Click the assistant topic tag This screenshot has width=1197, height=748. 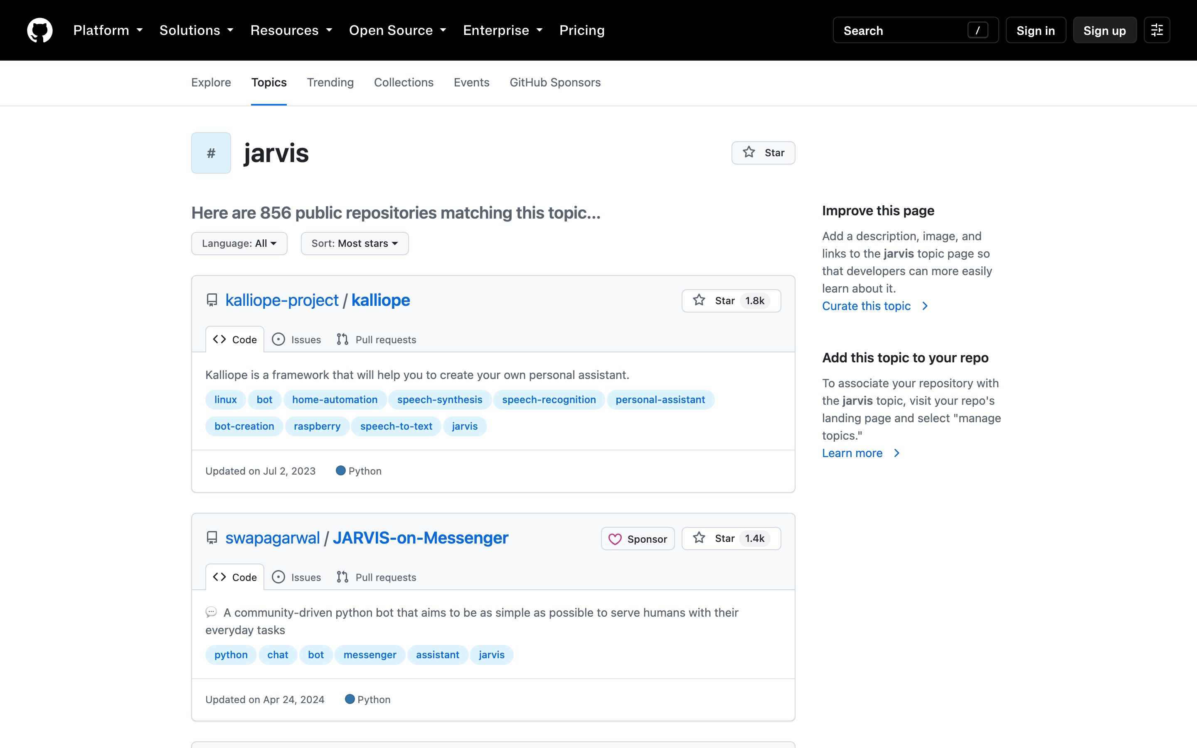click(438, 655)
